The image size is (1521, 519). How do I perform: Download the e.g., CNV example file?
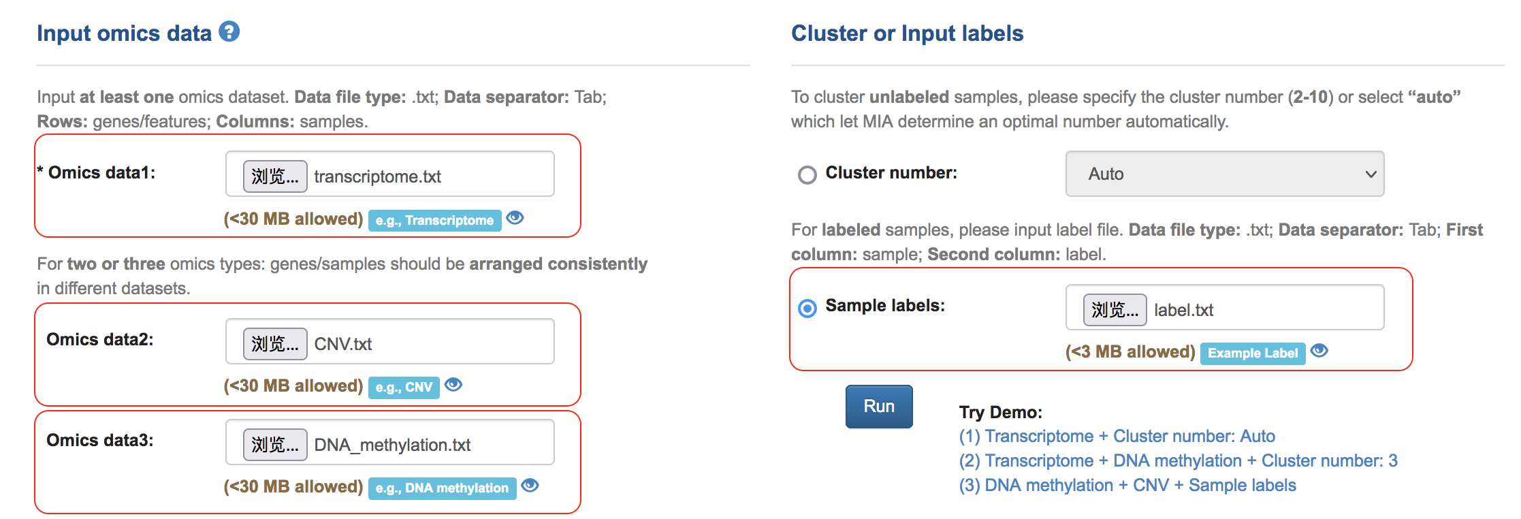[x=404, y=387]
